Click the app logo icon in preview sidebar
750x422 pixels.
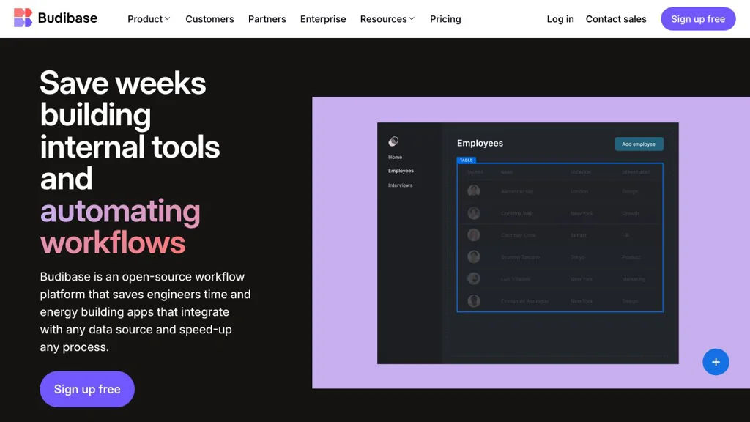pyautogui.click(x=393, y=141)
